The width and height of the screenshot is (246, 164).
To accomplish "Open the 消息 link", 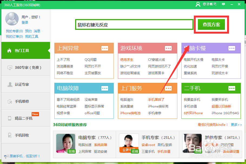I will pos(37,31).
